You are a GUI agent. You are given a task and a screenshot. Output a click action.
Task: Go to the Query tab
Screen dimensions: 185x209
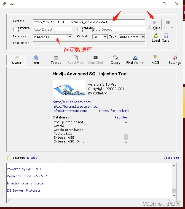coord(116,60)
